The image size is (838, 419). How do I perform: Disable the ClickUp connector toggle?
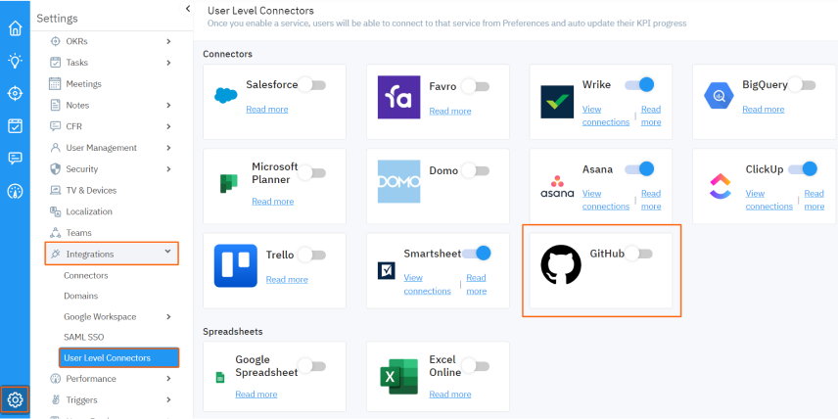(x=803, y=169)
